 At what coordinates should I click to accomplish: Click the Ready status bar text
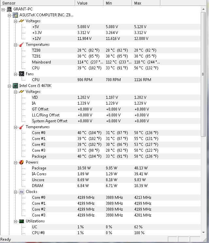click(6, 240)
